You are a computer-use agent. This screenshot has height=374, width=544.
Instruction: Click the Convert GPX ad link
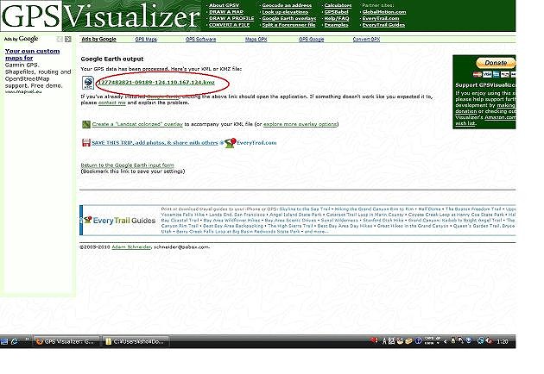pos(366,39)
